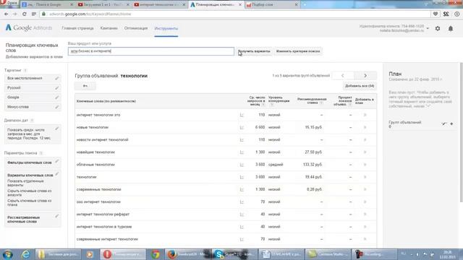Screen dimensions: 463x260
Task: Edit 'Фильтры ключевых слов' pencil icon
Action: pyautogui.click(x=57, y=161)
